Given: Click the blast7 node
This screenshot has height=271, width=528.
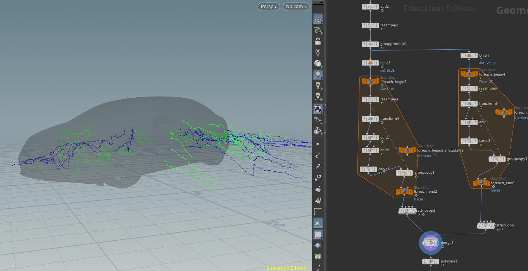Looking at the screenshot, I should click(x=469, y=55).
